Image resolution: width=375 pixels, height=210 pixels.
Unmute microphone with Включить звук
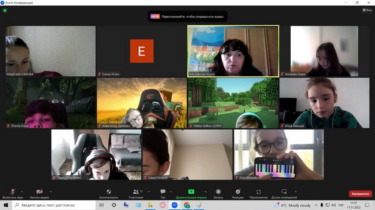[x=12, y=194]
